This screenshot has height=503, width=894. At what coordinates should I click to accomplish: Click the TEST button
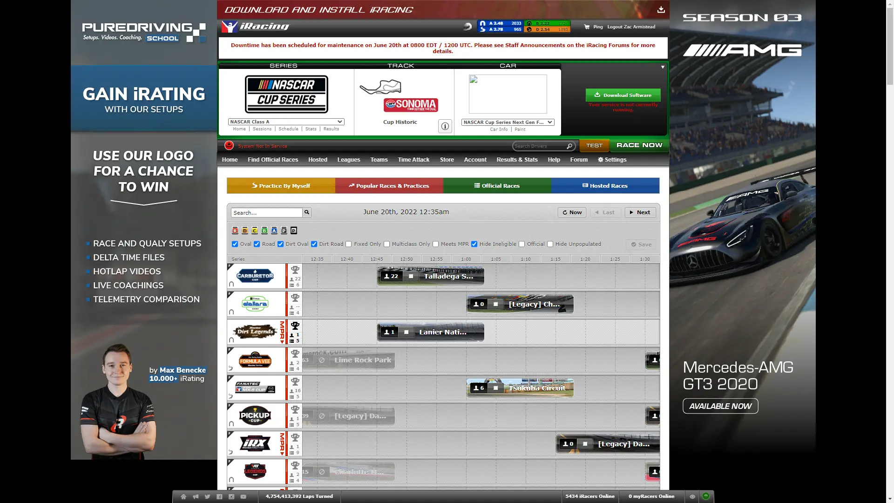click(x=595, y=145)
